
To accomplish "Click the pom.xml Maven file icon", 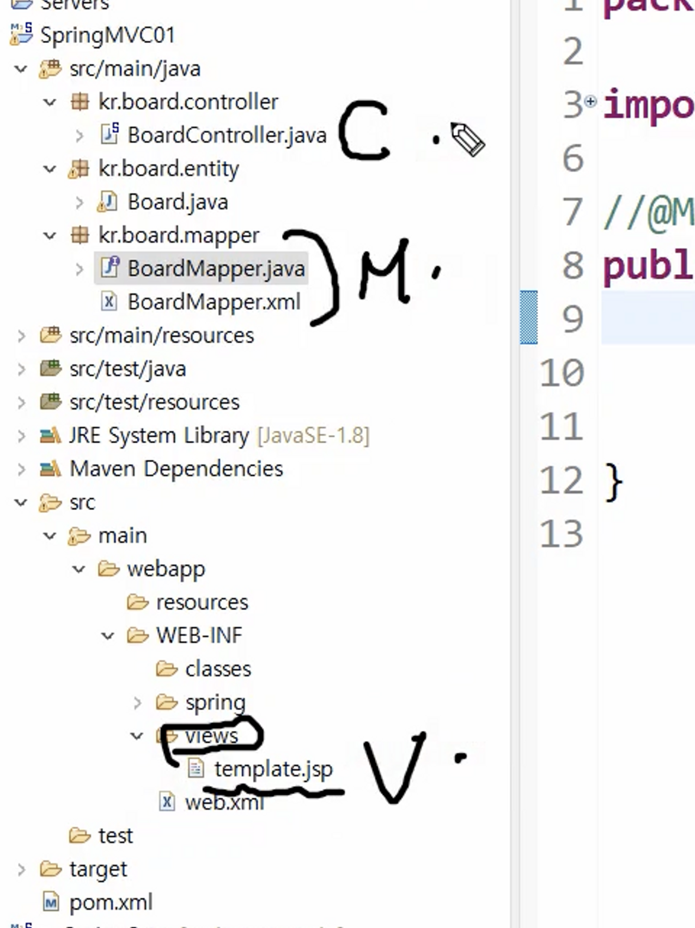I will (x=51, y=903).
